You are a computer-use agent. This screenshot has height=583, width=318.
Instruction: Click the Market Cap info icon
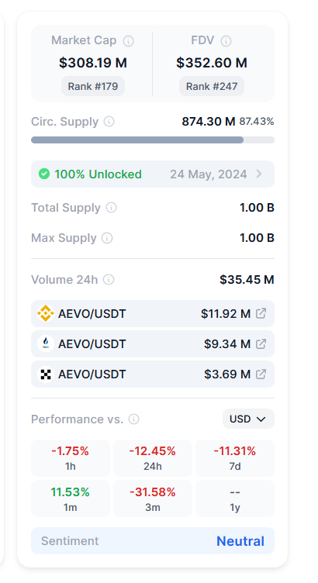point(128,41)
